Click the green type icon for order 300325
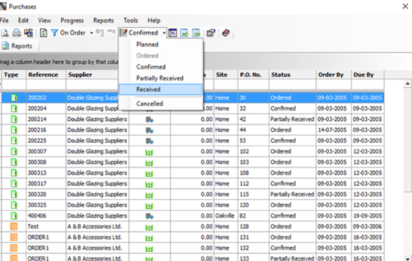The width and height of the screenshot is (412, 261). pyautogui.click(x=14, y=205)
